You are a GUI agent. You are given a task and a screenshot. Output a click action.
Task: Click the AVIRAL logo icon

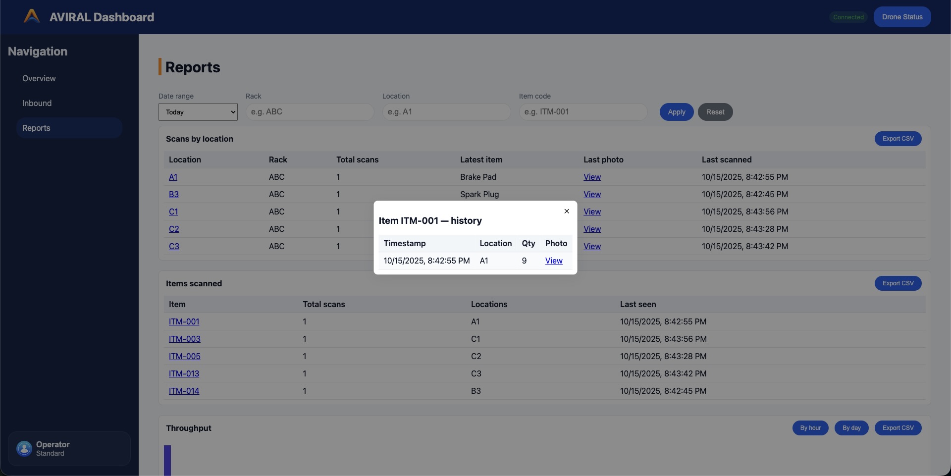(x=32, y=16)
